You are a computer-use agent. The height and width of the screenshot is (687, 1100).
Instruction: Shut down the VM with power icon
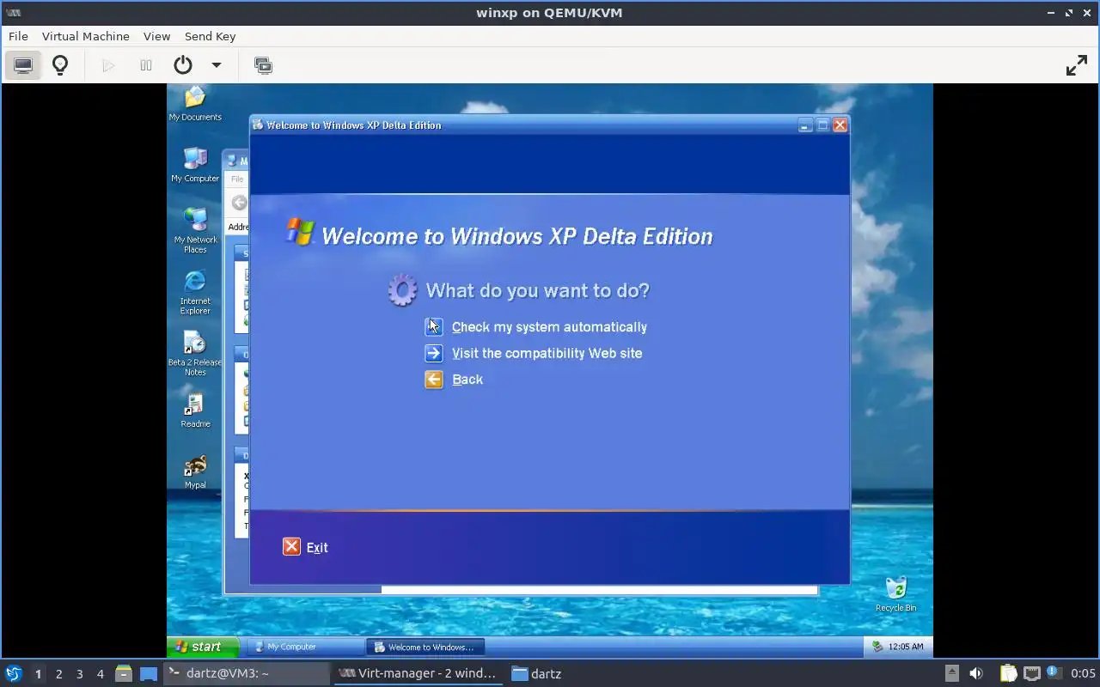click(x=183, y=65)
